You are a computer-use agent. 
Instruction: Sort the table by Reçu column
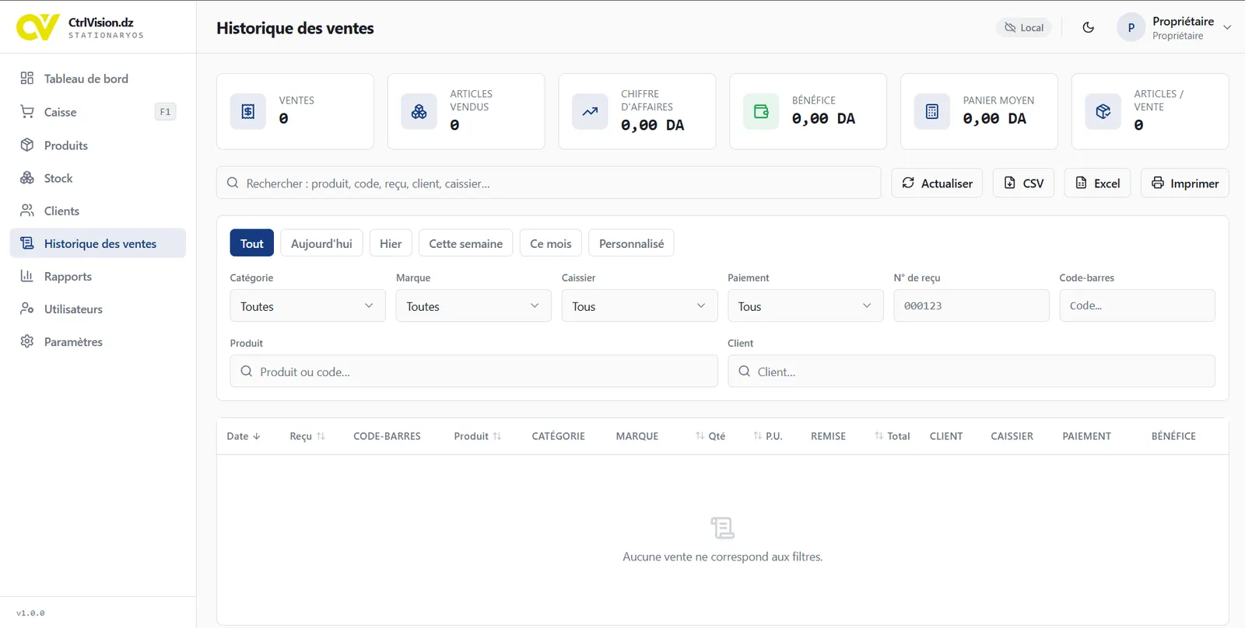tap(307, 436)
